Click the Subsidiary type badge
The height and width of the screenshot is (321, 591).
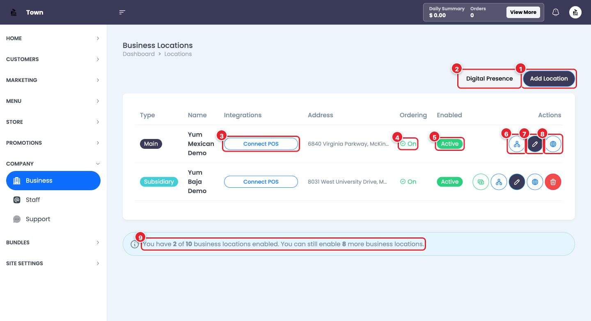click(159, 182)
